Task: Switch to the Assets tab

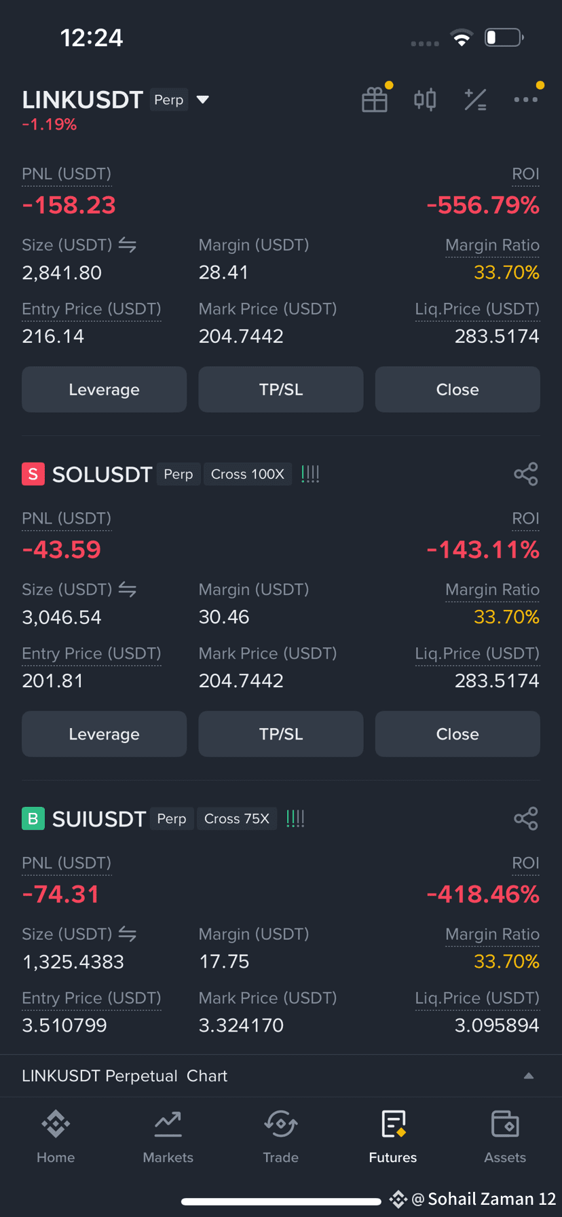Action: pos(505,1136)
